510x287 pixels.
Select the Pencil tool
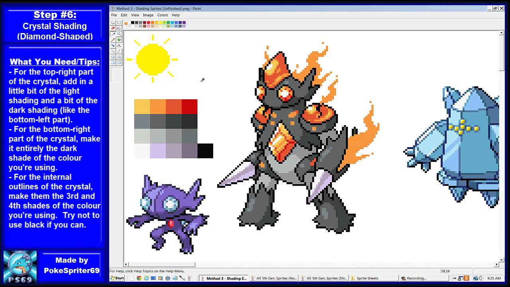pos(113,39)
